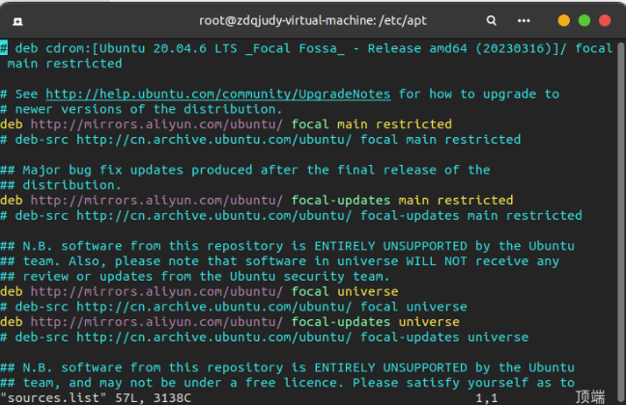Click the terminal search icon
The height and width of the screenshot is (405, 626).
click(492, 20)
